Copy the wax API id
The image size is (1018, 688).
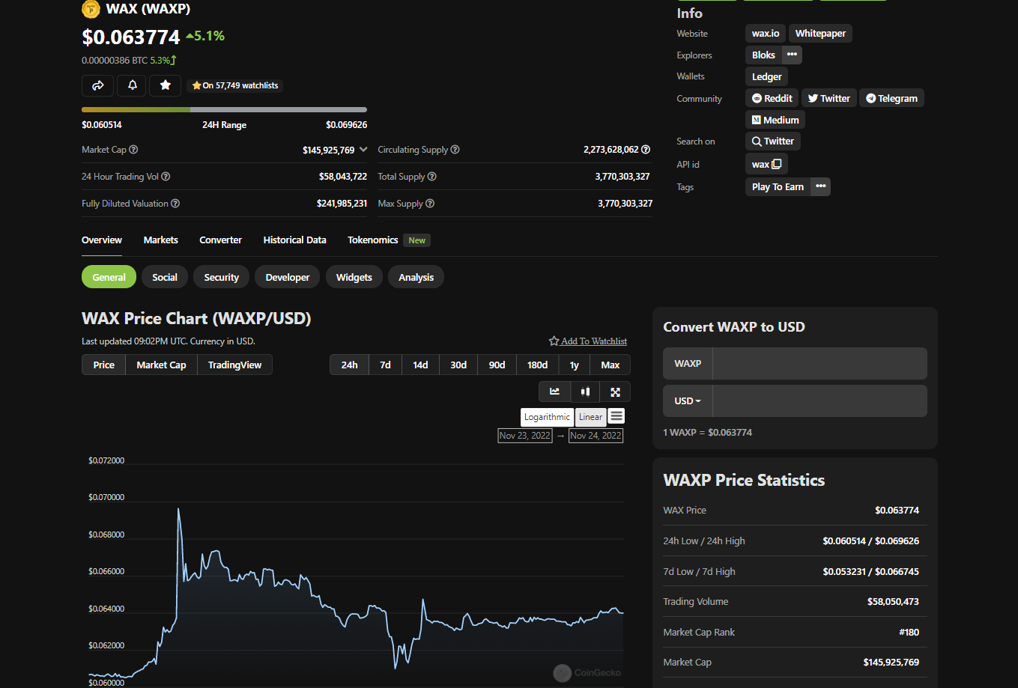pos(777,164)
